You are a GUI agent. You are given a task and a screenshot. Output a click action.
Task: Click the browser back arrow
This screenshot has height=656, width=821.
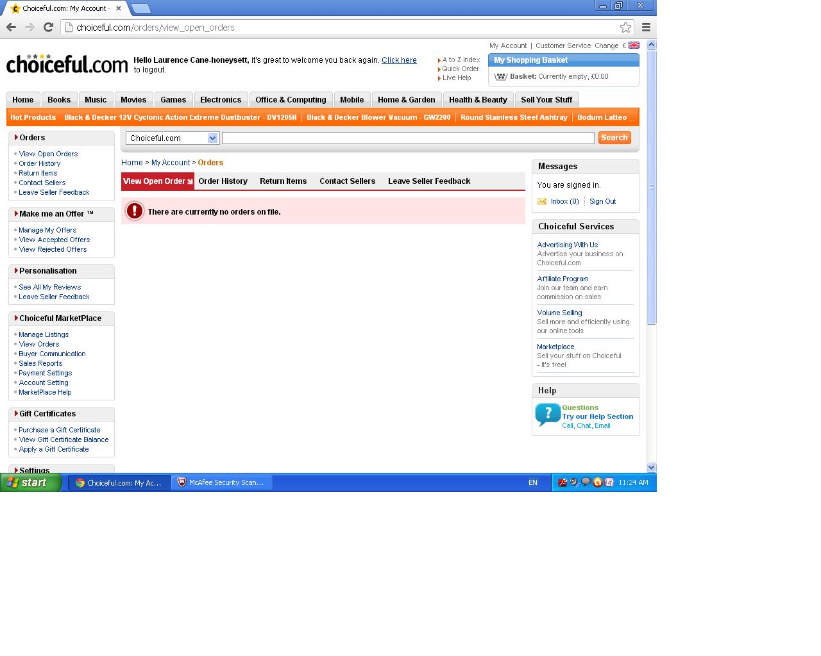click(11, 27)
